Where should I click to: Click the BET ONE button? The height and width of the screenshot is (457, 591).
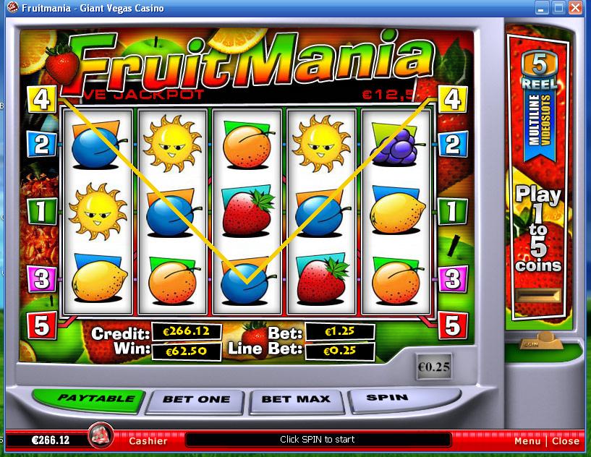tap(196, 401)
